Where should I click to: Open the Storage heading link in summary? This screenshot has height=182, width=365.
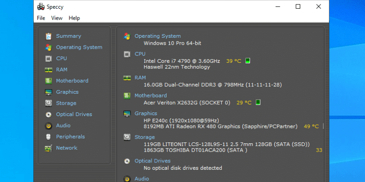145,137
